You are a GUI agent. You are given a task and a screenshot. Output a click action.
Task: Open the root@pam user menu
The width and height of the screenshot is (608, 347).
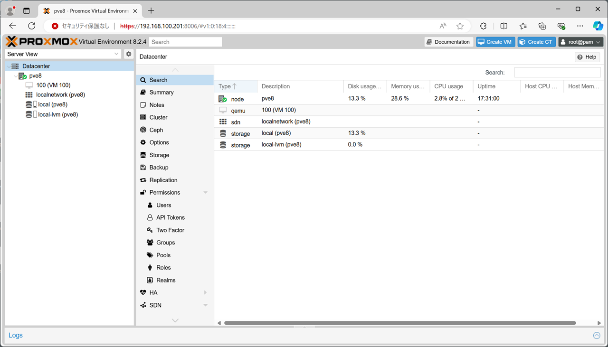tap(580, 42)
